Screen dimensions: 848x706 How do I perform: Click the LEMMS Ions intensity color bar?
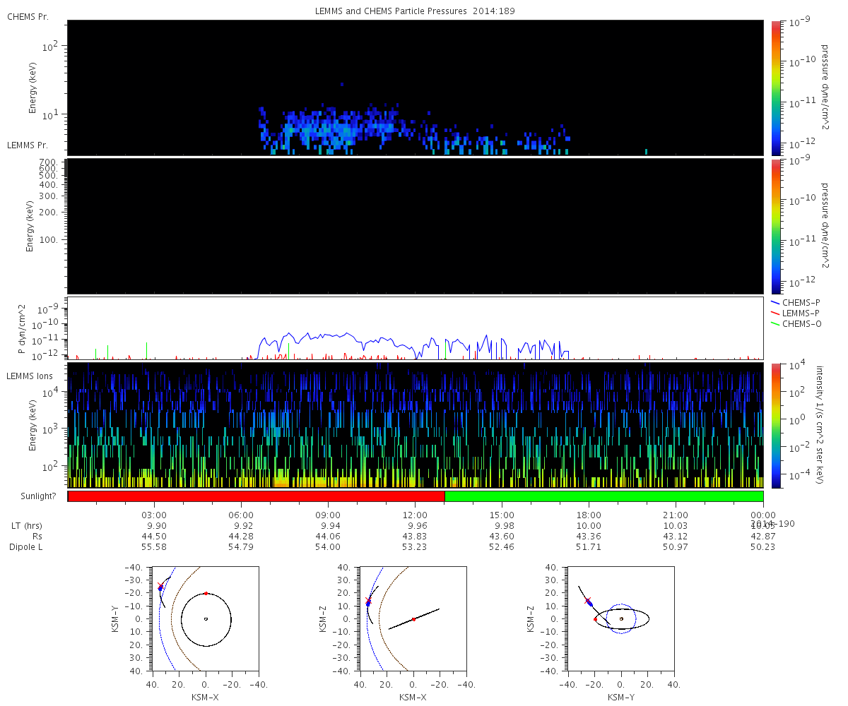(x=775, y=426)
